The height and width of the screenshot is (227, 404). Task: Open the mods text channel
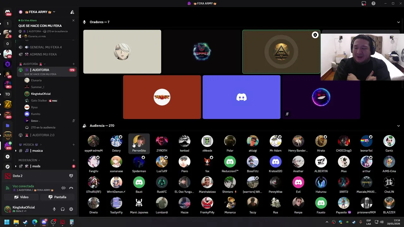pos(46,166)
